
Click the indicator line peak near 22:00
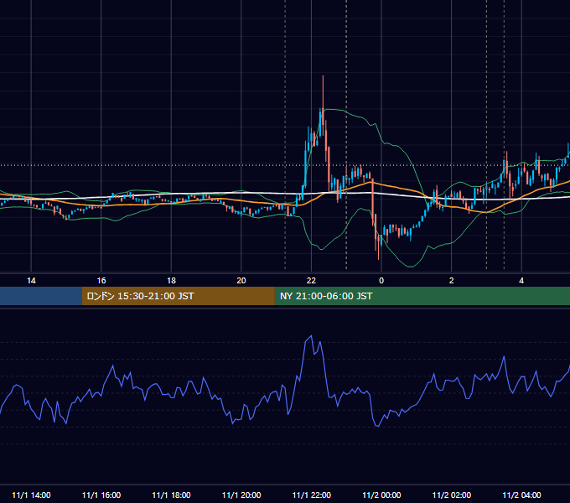pyautogui.click(x=311, y=335)
